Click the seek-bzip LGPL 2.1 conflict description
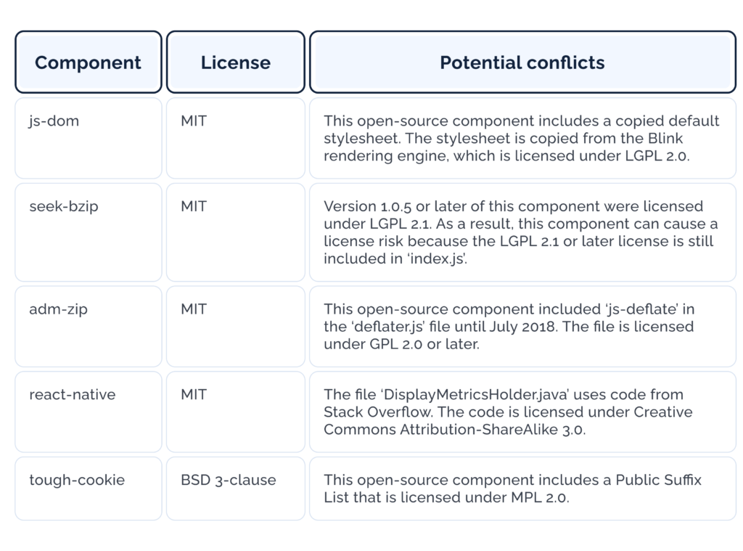 point(521,232)
